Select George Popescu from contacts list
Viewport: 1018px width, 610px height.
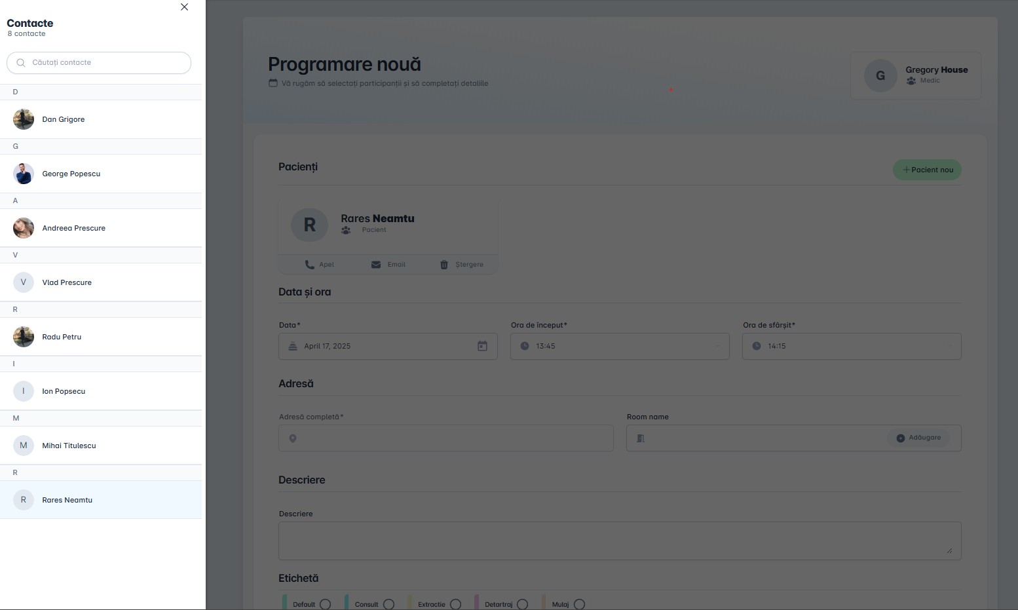click(71, 174)
